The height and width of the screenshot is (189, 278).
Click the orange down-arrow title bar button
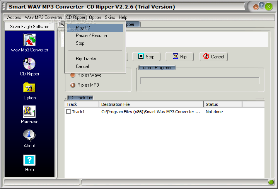256,7
